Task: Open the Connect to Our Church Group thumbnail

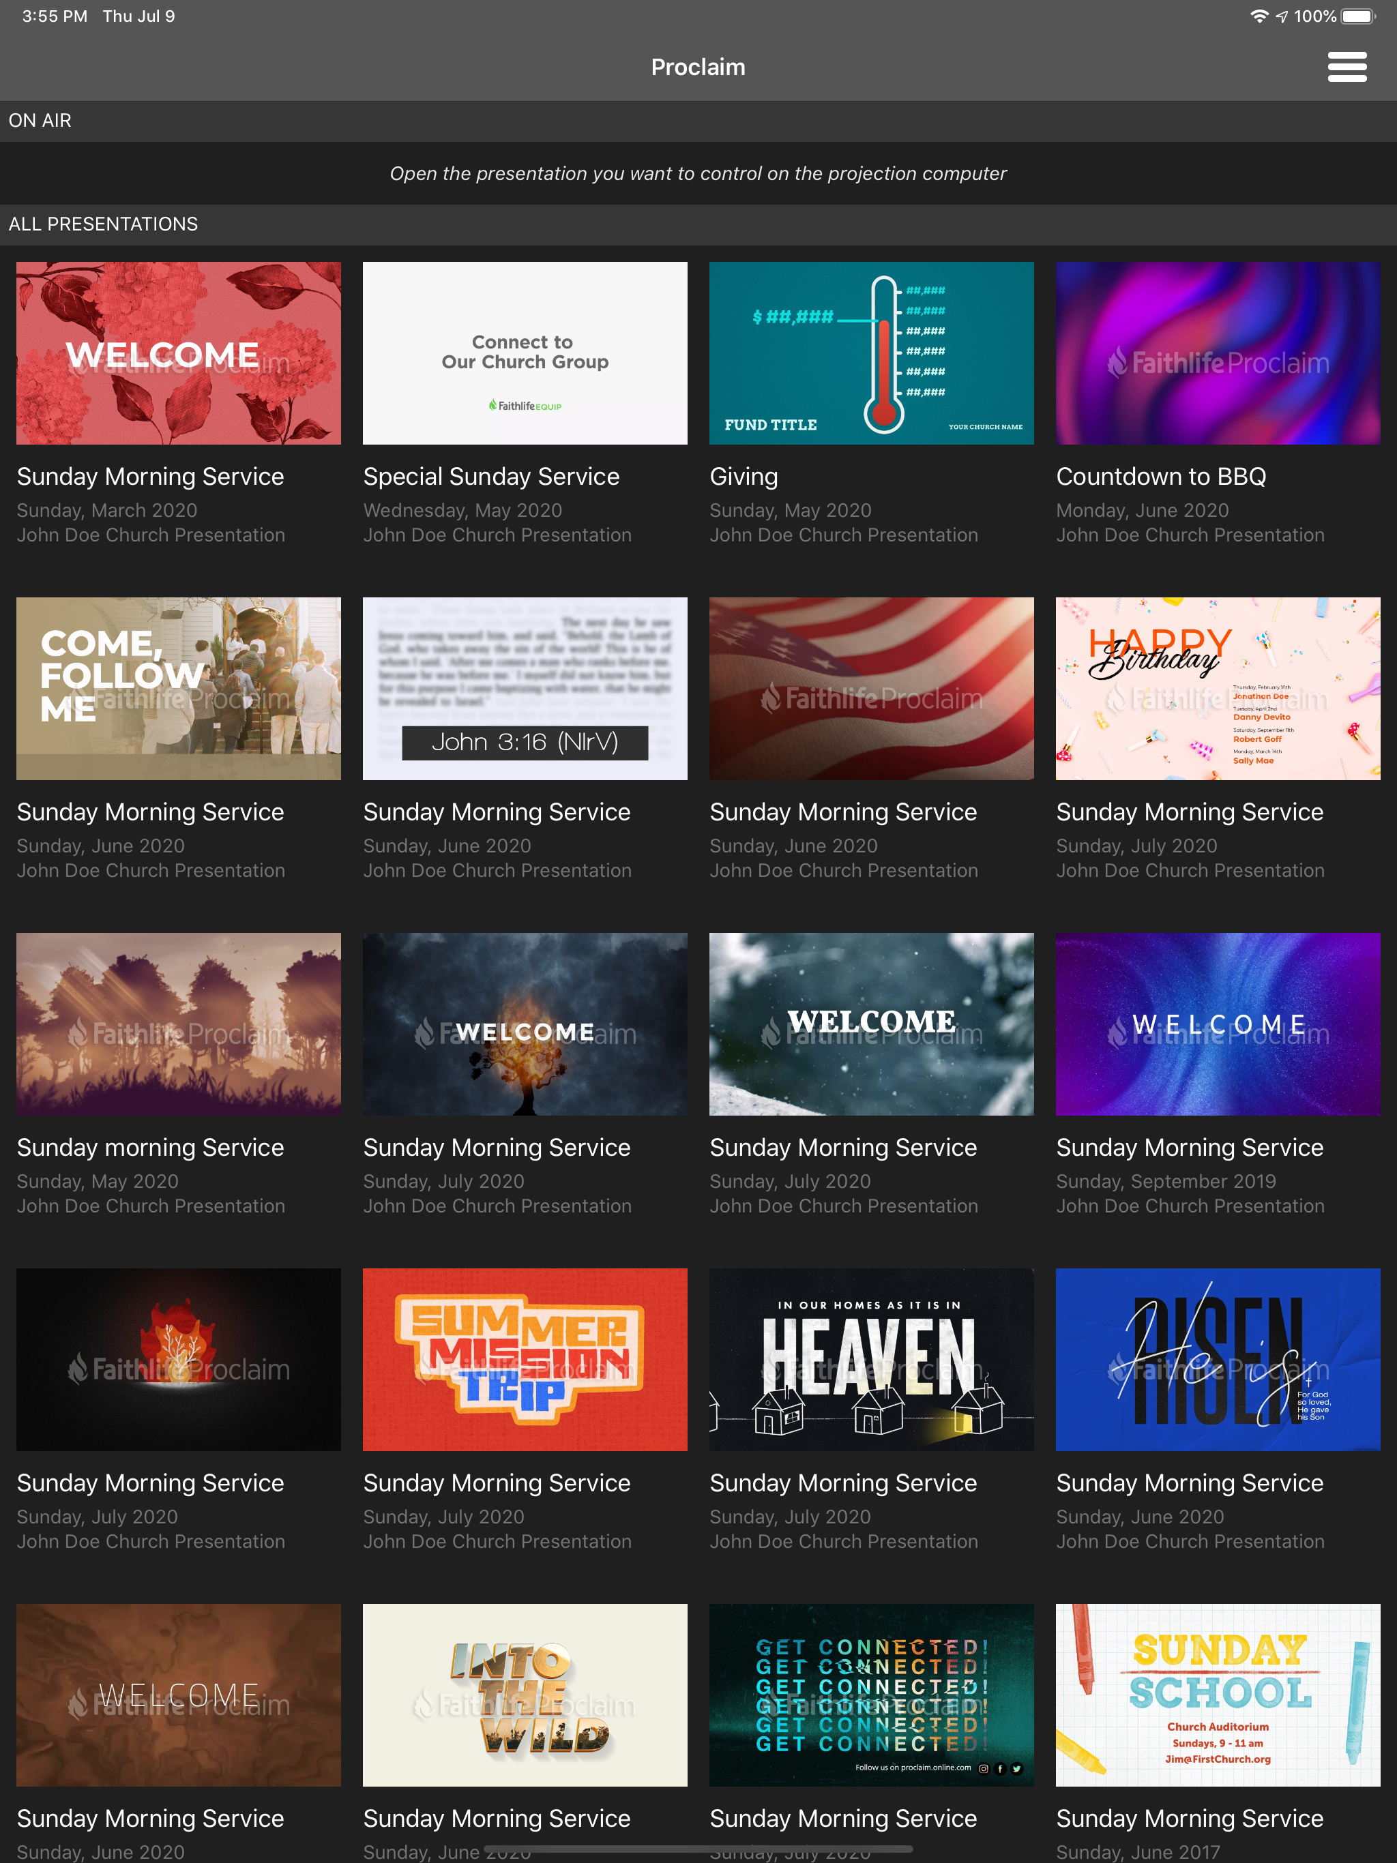Action: pos(525,353)
